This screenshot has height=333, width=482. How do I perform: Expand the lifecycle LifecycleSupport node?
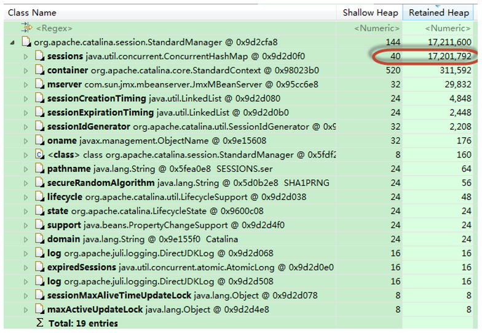click(x=26, y=197)
